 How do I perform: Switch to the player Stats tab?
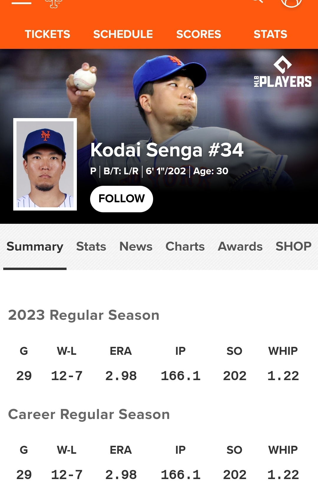pos(91,246)
